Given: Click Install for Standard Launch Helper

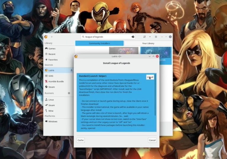Looking at the screenshot, I should coord(150,77).
